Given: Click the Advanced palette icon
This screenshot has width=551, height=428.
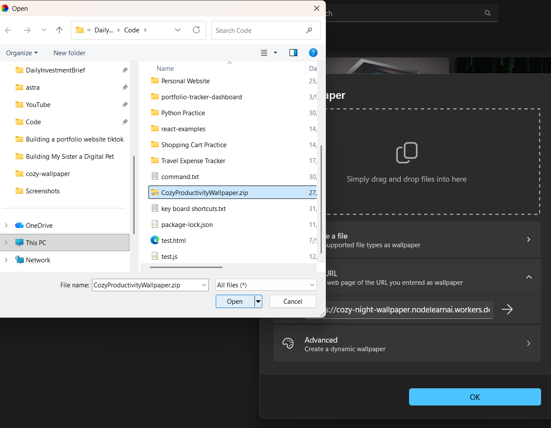Looking at the screenshot, I should (288, 343).
